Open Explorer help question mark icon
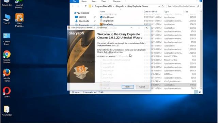This screenshot has width=218, height=123. coord(201,1)
